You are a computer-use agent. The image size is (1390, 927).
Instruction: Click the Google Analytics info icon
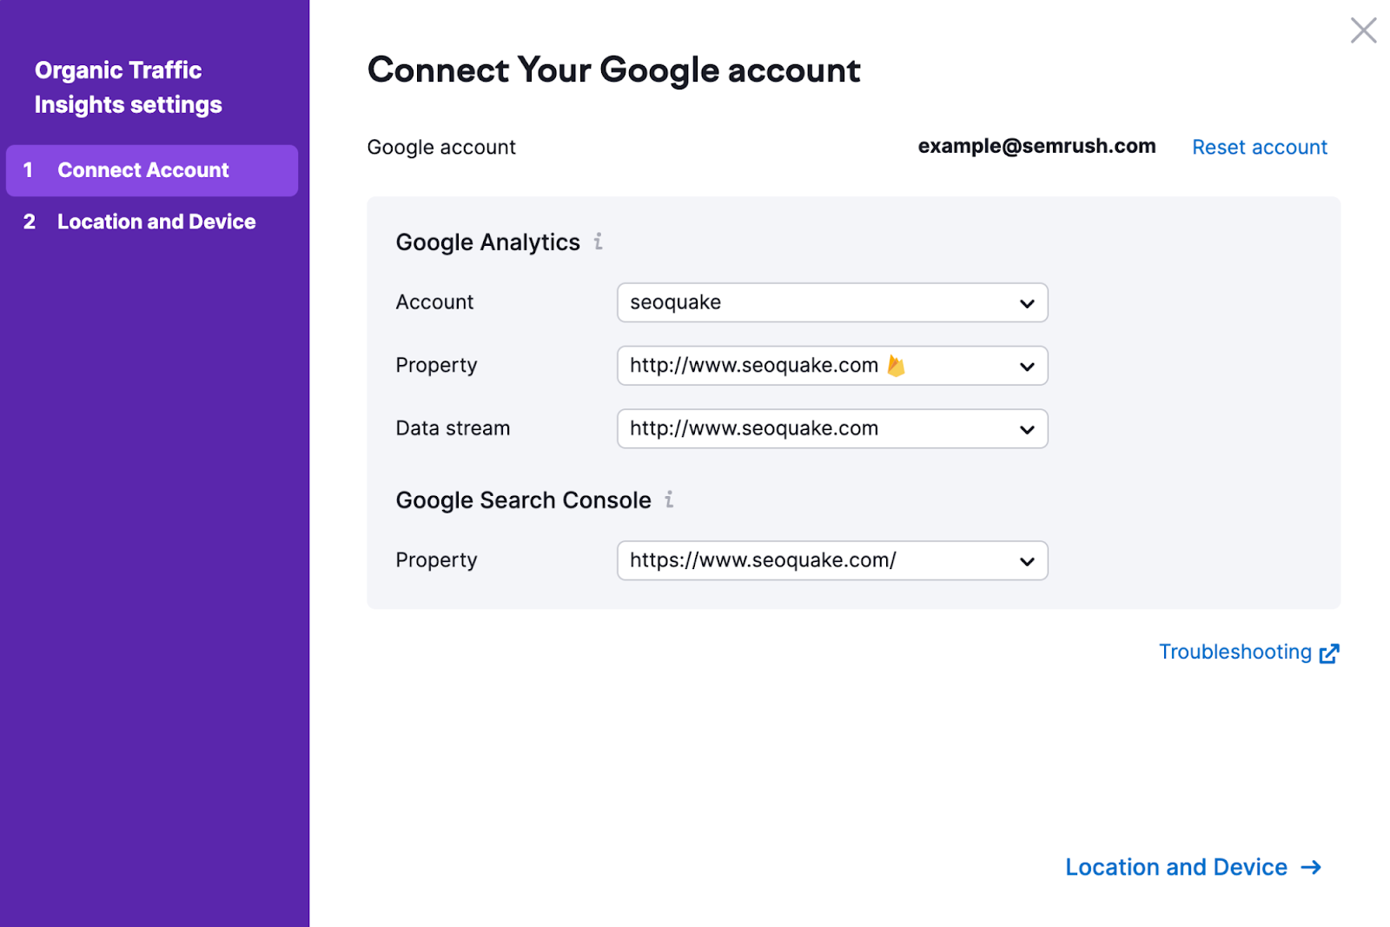598,242
